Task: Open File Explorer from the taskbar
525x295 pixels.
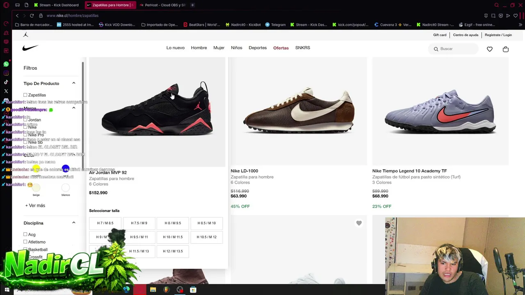Action: (153, 290)
